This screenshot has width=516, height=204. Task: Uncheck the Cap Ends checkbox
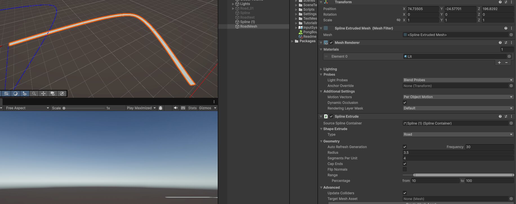(x=405, y=164)
